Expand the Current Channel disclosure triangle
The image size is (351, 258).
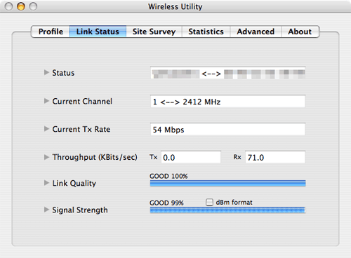[46, 101]
